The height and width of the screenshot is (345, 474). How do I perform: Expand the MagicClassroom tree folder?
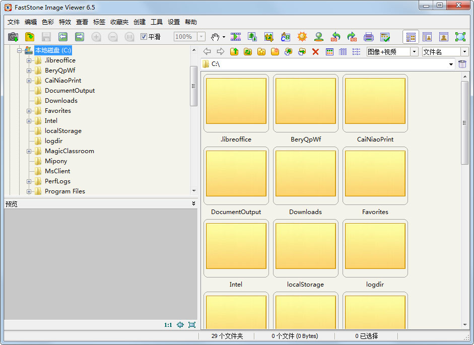pyautogui.click(x=29, y=151)
